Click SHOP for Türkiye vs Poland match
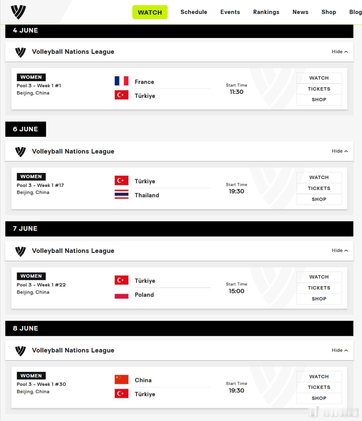 [x=319, y=299]
